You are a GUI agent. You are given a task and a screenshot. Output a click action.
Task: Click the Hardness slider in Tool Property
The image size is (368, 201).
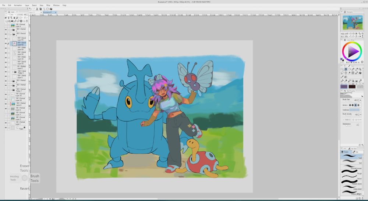pyautogui.click(x=354, y=110)
